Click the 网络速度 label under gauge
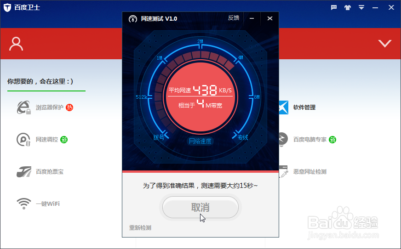Image resolution: width=401 pixels, height=249 pixels. 200,141
